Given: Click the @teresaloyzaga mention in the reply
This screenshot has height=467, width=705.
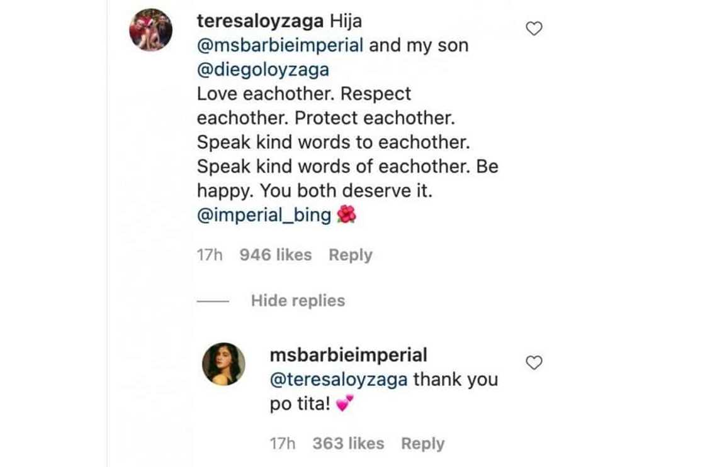Looking at the screenshot, I should [x=338, y=380].
